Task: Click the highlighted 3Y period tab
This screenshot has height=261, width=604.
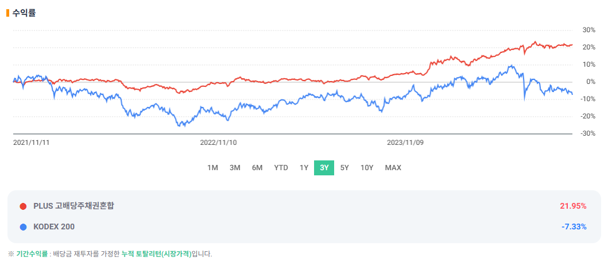Action: (x=324, y=168)
